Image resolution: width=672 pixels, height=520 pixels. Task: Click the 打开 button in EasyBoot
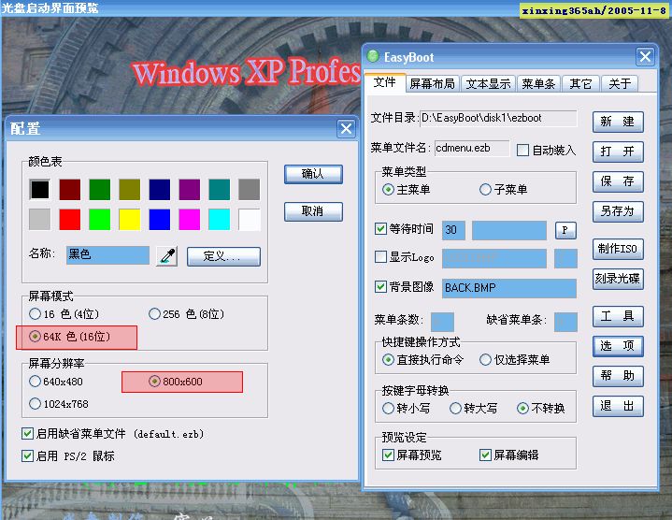618,152
